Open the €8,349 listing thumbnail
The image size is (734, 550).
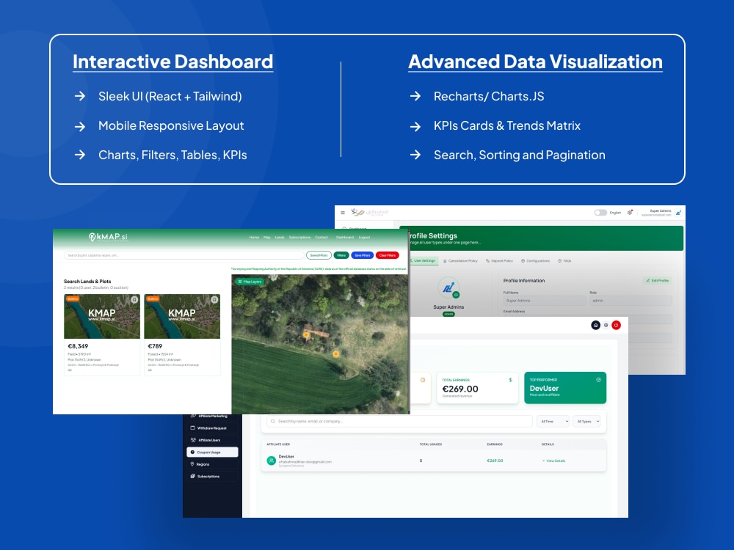click(x=102, y=317)
